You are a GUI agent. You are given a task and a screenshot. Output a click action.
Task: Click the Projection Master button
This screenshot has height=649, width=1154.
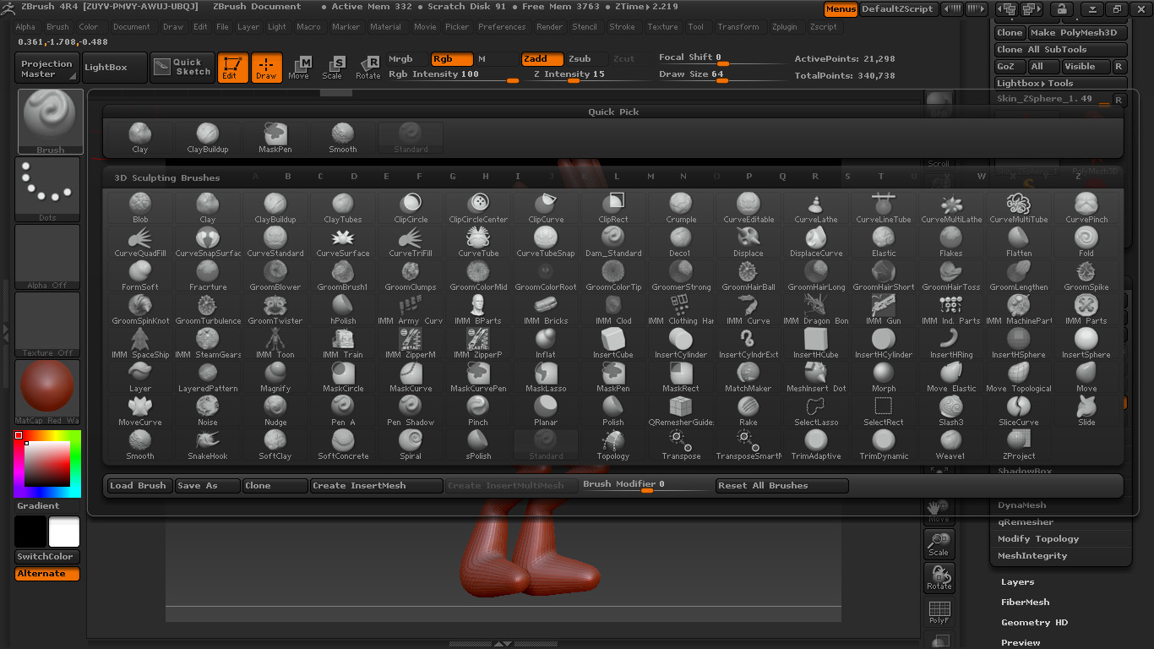tap(47, 68)
